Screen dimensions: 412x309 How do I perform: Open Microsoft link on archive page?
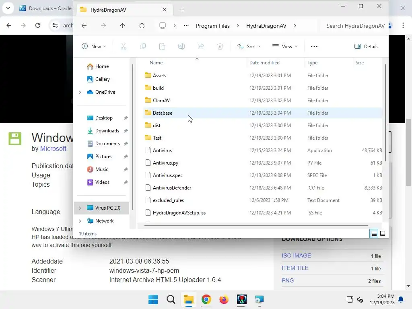click(53, 149)
